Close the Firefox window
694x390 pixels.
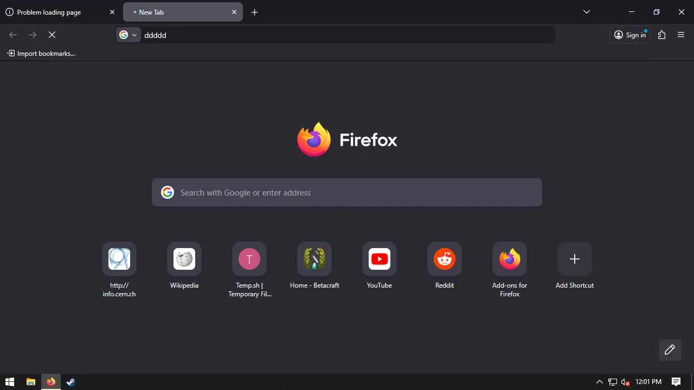(x=682, y=12)
